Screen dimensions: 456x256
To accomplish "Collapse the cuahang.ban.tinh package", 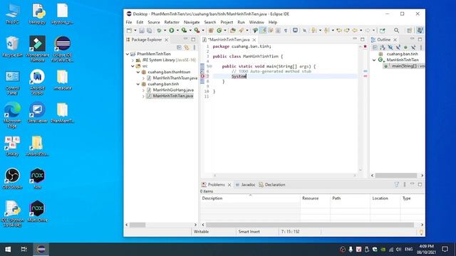I will [138, 84].
